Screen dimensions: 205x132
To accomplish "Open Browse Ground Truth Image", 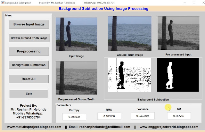I will point(29,38).
